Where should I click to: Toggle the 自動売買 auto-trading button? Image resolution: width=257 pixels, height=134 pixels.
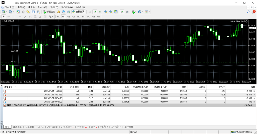tap(78, 12)
